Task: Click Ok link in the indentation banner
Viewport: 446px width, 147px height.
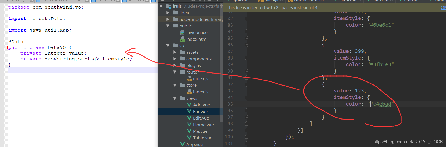Action: [x=443, y=7]
